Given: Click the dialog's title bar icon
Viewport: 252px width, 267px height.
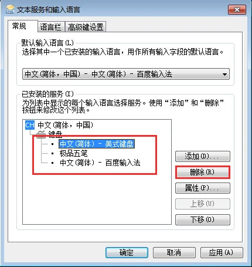Looking at the screenshot, I should click(x=10, y=9).
